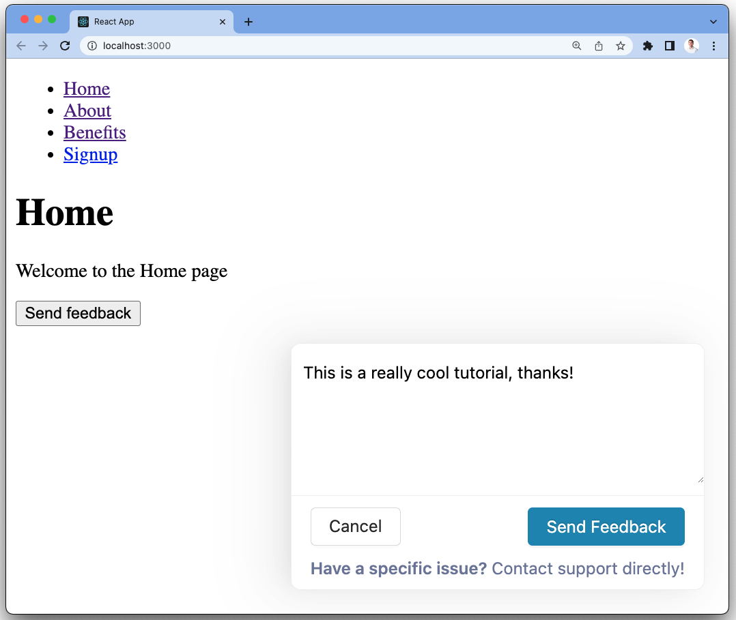
Task: Click the share page icon
Action: tap(599, 46)
